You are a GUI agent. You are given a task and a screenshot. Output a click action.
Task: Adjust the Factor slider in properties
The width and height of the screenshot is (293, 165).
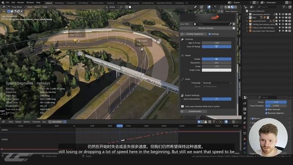[x=276, y=102]
